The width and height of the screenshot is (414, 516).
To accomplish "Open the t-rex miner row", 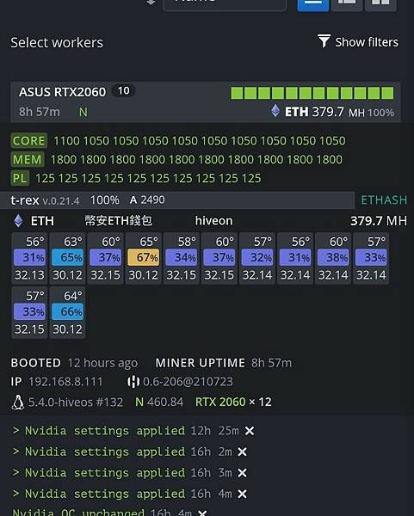I will (177, 200).
